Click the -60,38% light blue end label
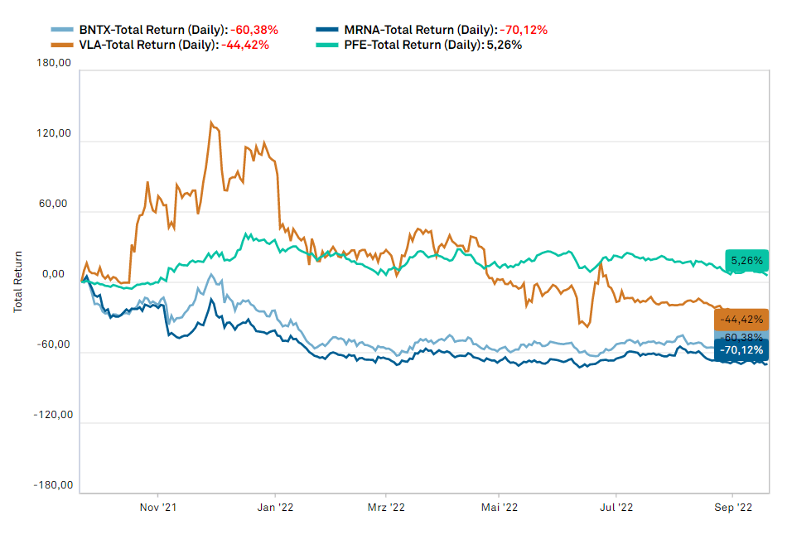Image resolution: width=787 pixels, height=544 pixels. 741,335
